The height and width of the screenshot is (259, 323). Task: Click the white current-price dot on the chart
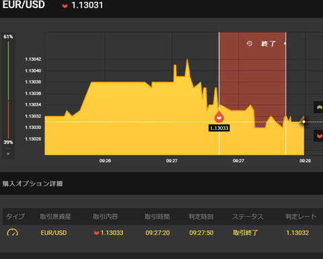(x=303, y=122)
